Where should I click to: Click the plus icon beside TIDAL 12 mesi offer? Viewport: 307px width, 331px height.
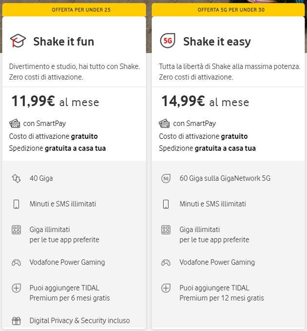click(x=166, y=288)
